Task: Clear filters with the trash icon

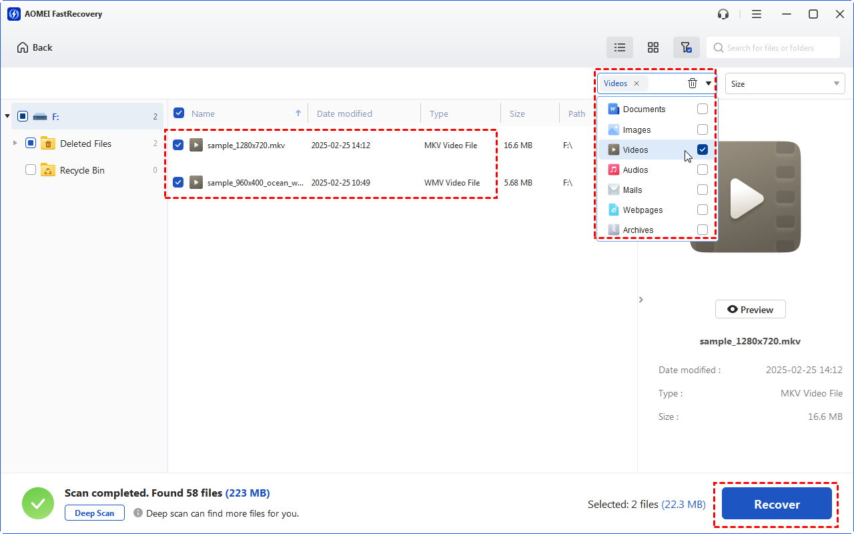Action: point(693,83)
